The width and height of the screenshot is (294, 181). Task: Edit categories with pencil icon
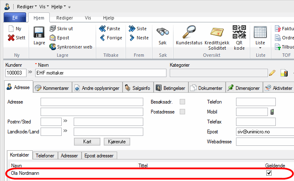pyautogui.click(x=272, y=73)
